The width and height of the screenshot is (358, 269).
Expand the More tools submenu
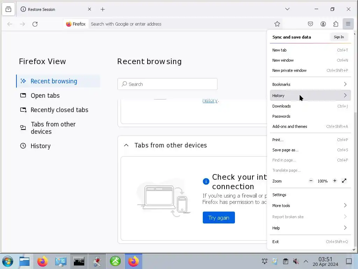pyautogui.click(x=310, y=206)
